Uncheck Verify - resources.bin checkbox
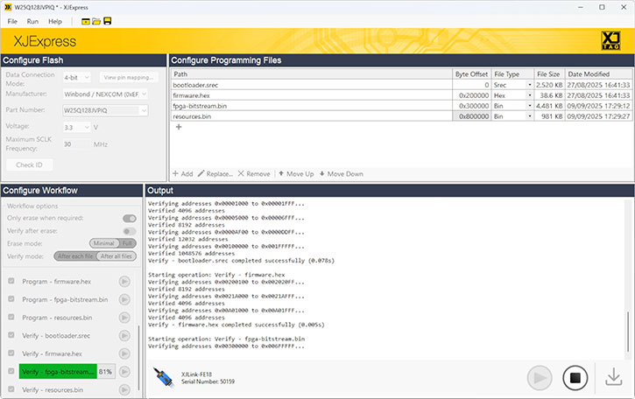635x399 pixels. point(11,389)
